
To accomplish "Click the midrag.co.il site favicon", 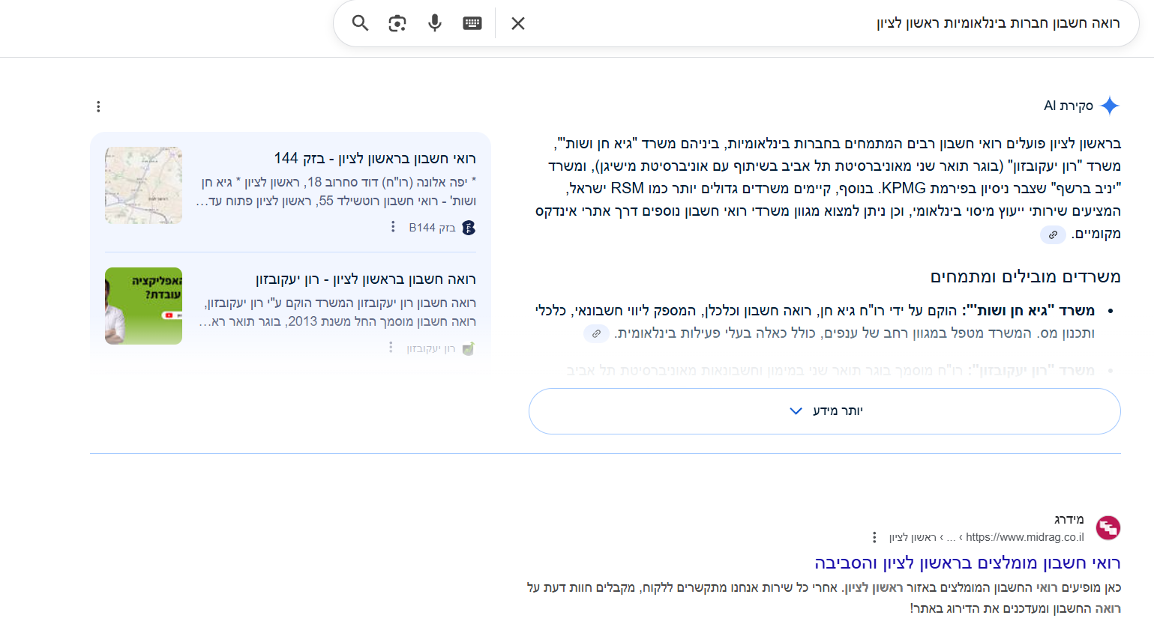I will click(x=1107, y=528).
